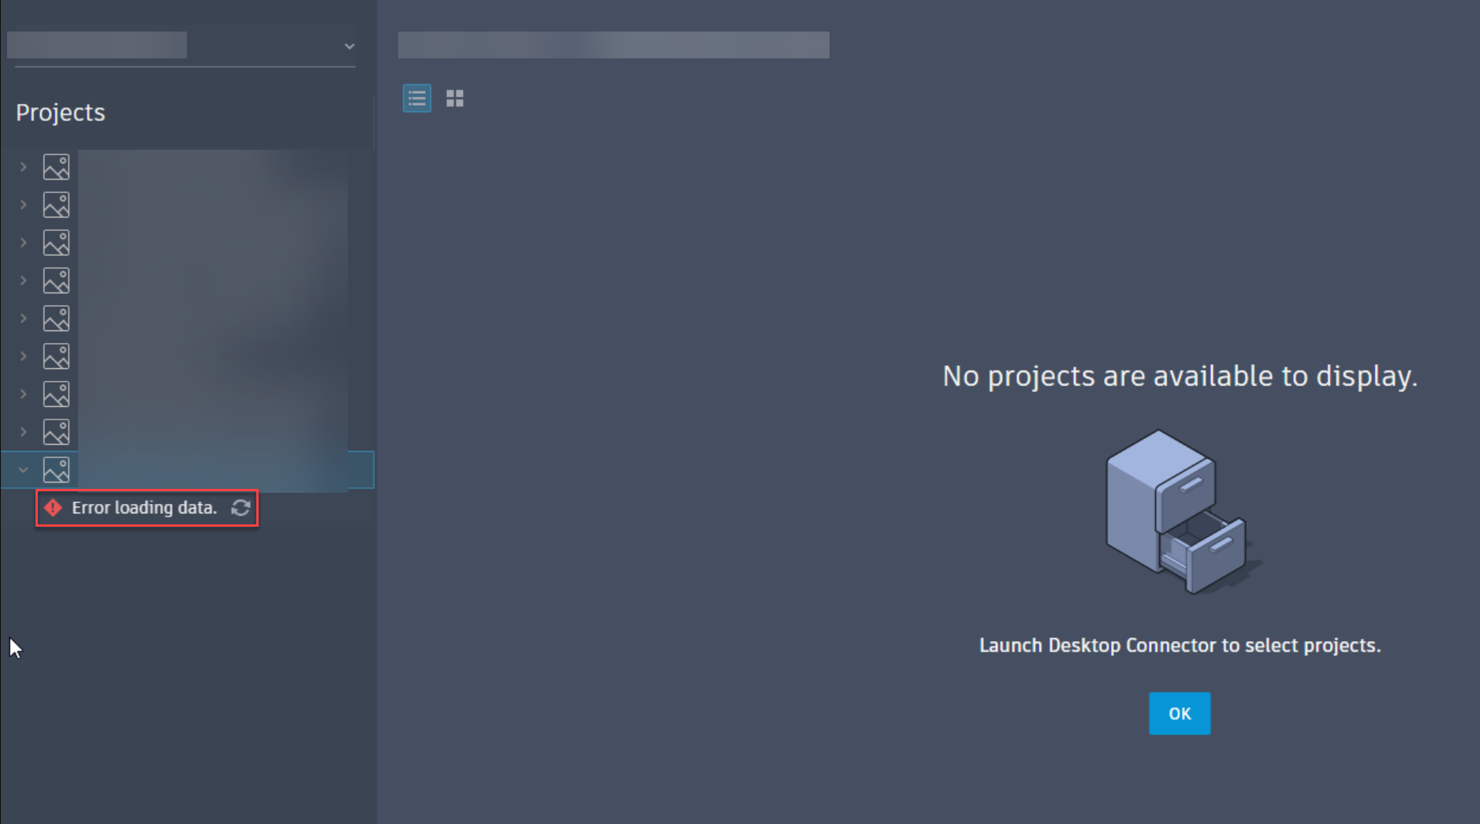Expand the first project in the tree
1480x824 pixels.
(23, 166)
